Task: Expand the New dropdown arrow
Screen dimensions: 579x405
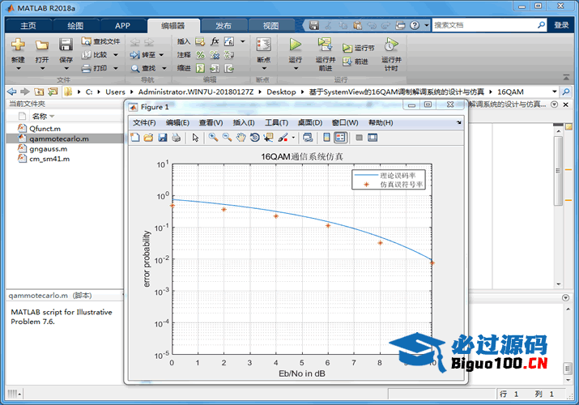Action: click(18, 69)
